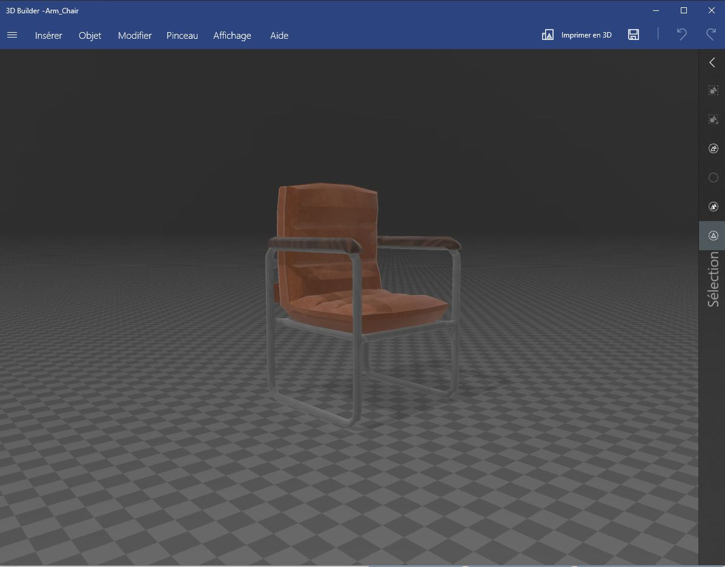This screenshot has height=567, width=725.
Task: Click the filled shapes circle icon
Action: [x=713, y=207]
